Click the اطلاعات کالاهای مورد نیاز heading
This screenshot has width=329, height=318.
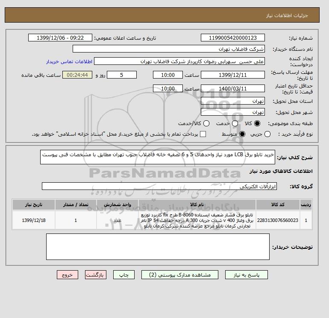(281, 171)
